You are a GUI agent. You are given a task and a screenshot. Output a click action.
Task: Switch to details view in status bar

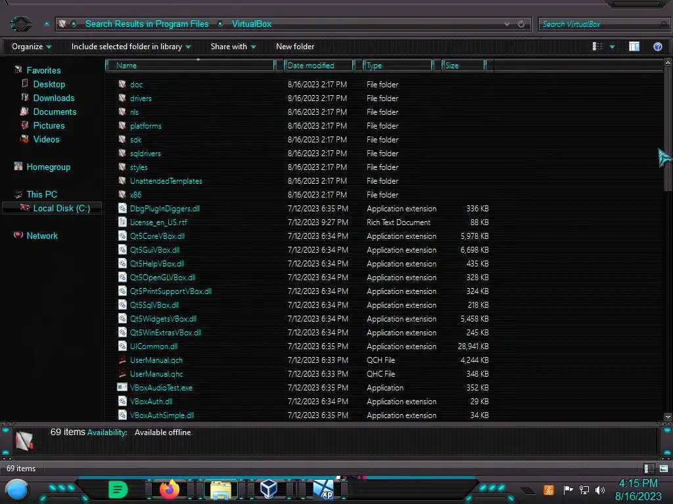click(x=649, y=469)
